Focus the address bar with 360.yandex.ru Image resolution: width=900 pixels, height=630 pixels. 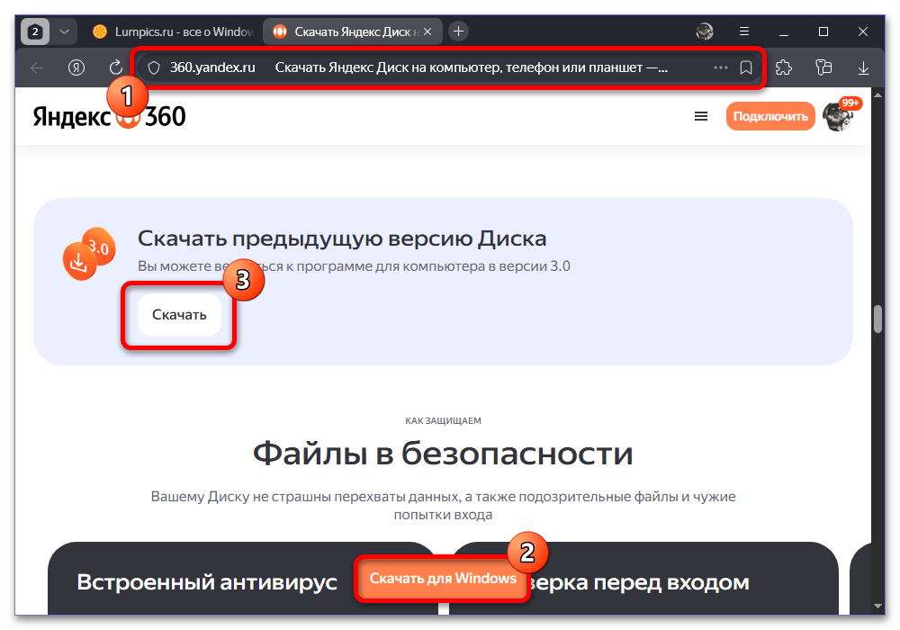[x=449, y=67]
